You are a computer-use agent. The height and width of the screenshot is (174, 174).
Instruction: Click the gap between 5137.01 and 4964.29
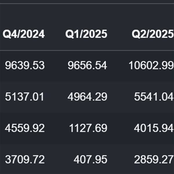(56, 97)
